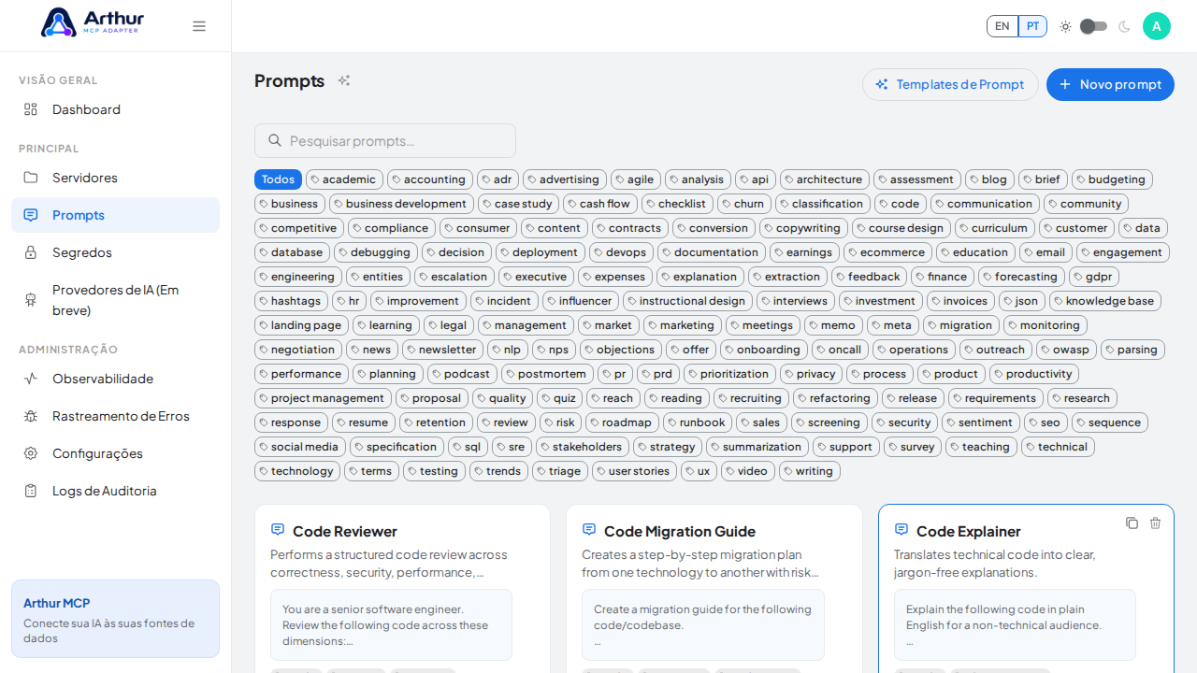This screenshot has height=673, width=1197.
Task: Click the search magnifier icon
Action: [275, 140]
